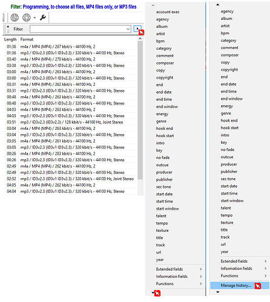The image size is (270, 302).
Task: Choose 'outcue' in the right-hand menu
Action: (227, 157)
